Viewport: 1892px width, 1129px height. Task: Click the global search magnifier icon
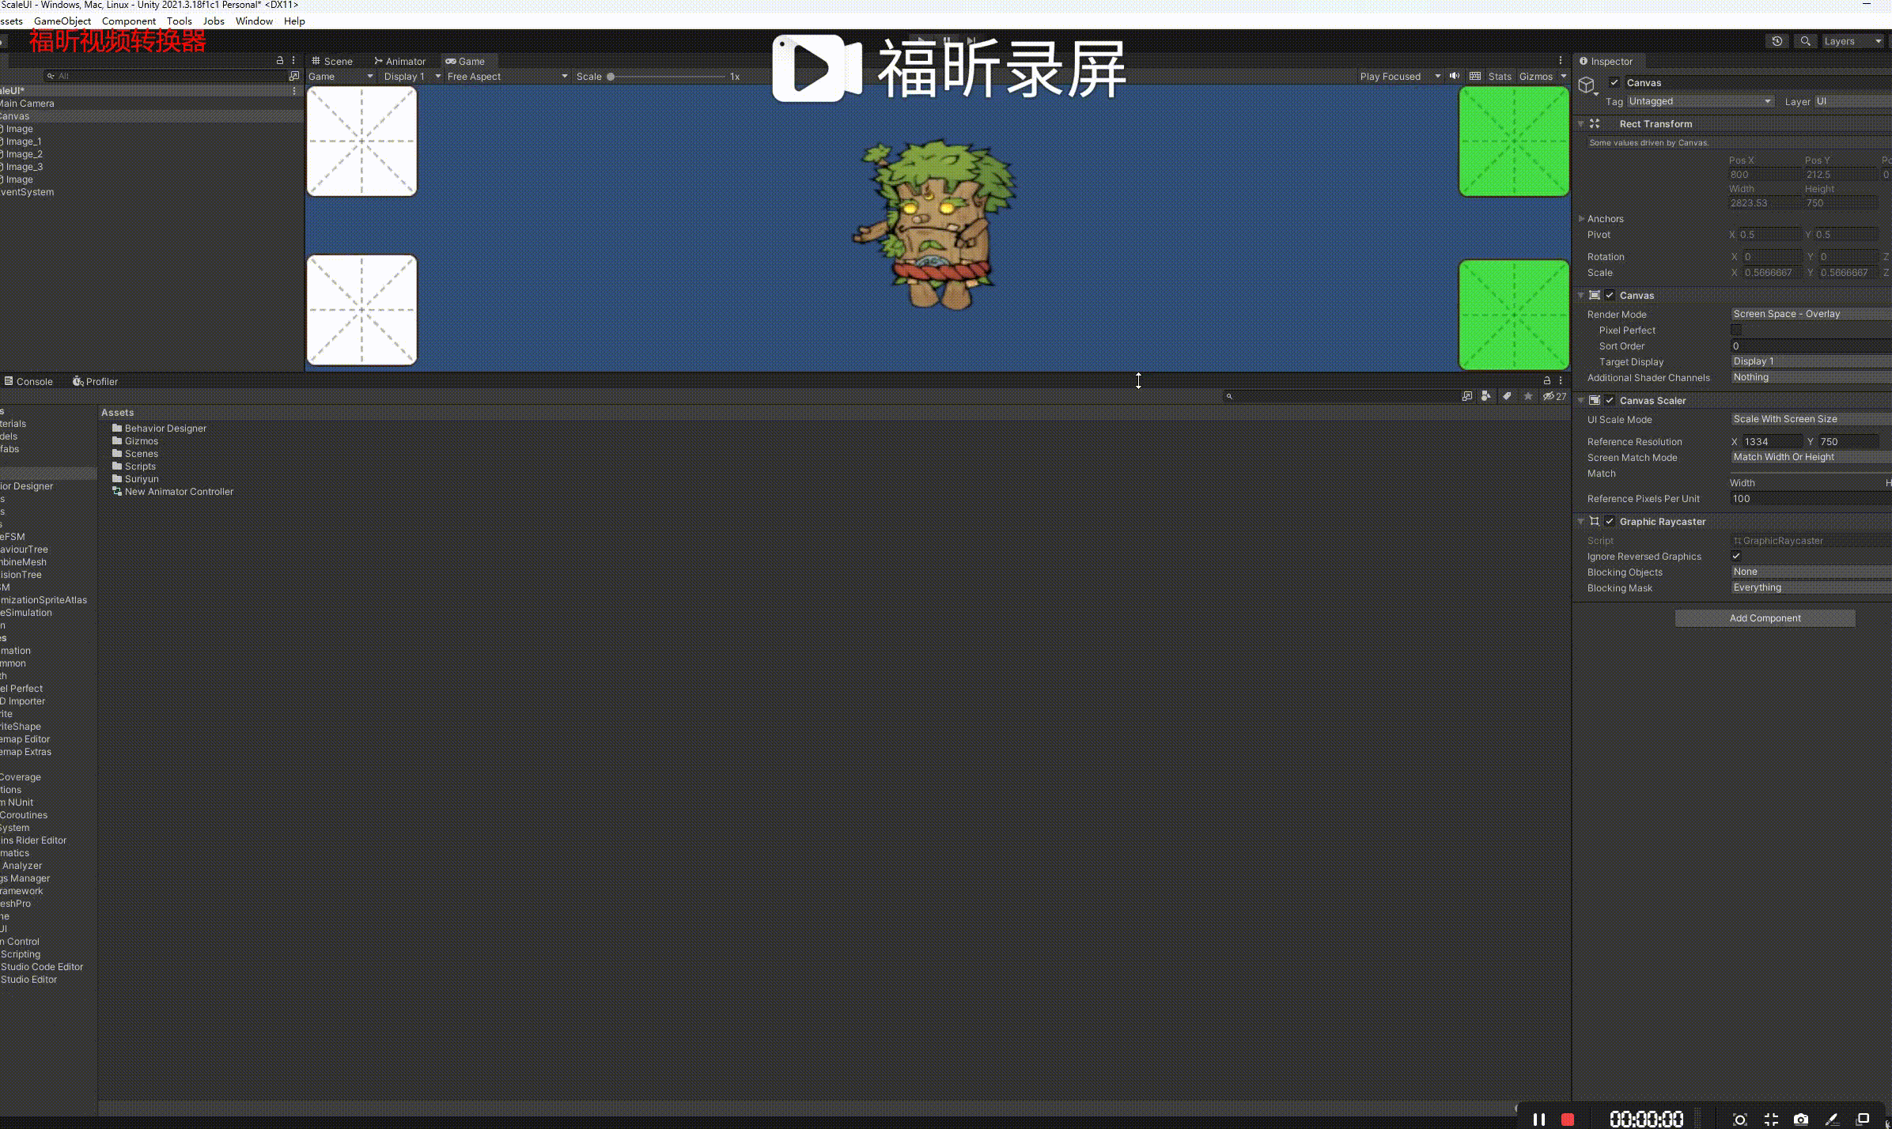pos(1805,41)
